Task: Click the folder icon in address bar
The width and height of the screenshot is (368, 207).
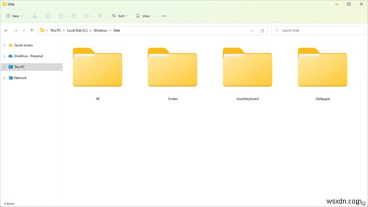Action: point(42,30)
